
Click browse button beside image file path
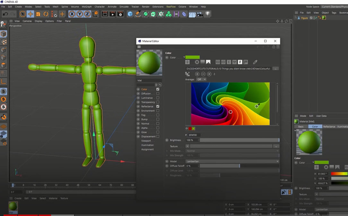275,69
